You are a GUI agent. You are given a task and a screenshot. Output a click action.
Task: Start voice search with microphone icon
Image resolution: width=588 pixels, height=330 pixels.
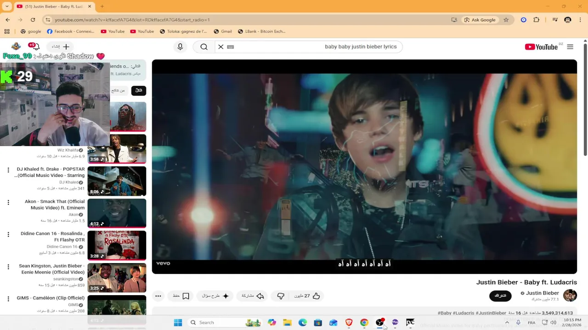pyautogui.click(x=180, y=47)
